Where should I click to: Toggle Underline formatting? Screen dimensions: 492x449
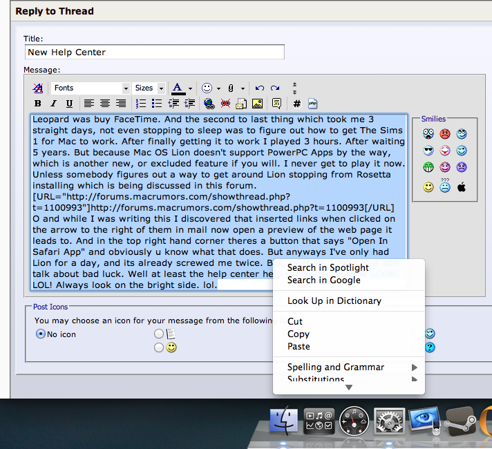(x=69, y=104)
